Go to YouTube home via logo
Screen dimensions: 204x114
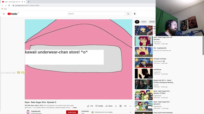tap(12, 14)
